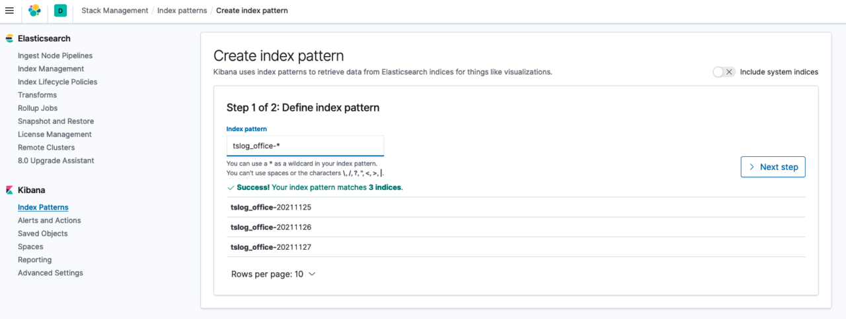Open Ingest Node Pipelines
The image size is (846, 319).
pyautogui.click(x=55, y=56)
